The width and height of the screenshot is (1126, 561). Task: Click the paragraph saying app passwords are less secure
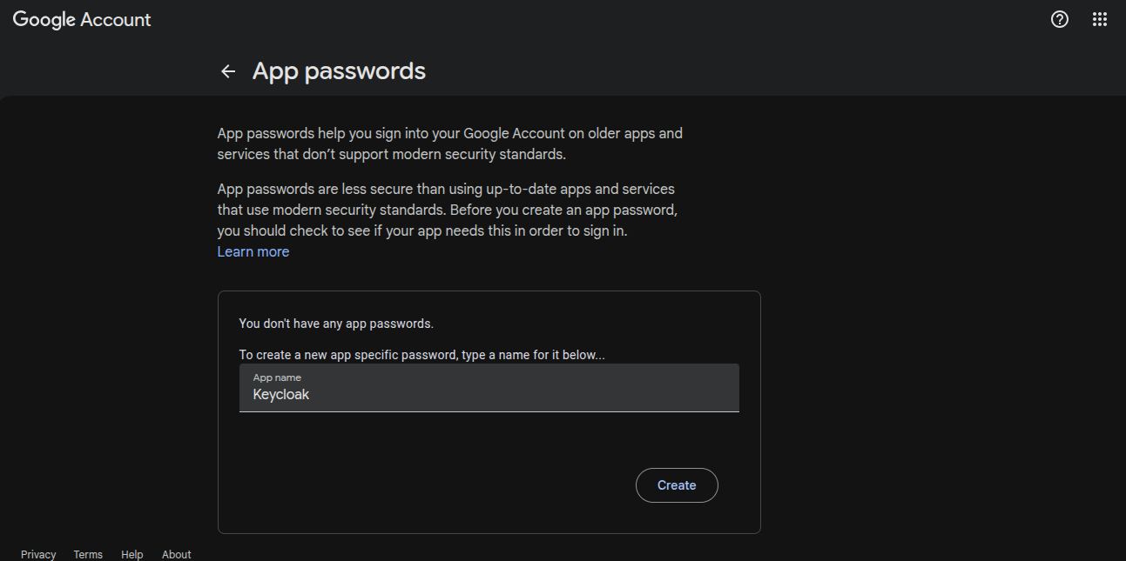pos(447,210)
